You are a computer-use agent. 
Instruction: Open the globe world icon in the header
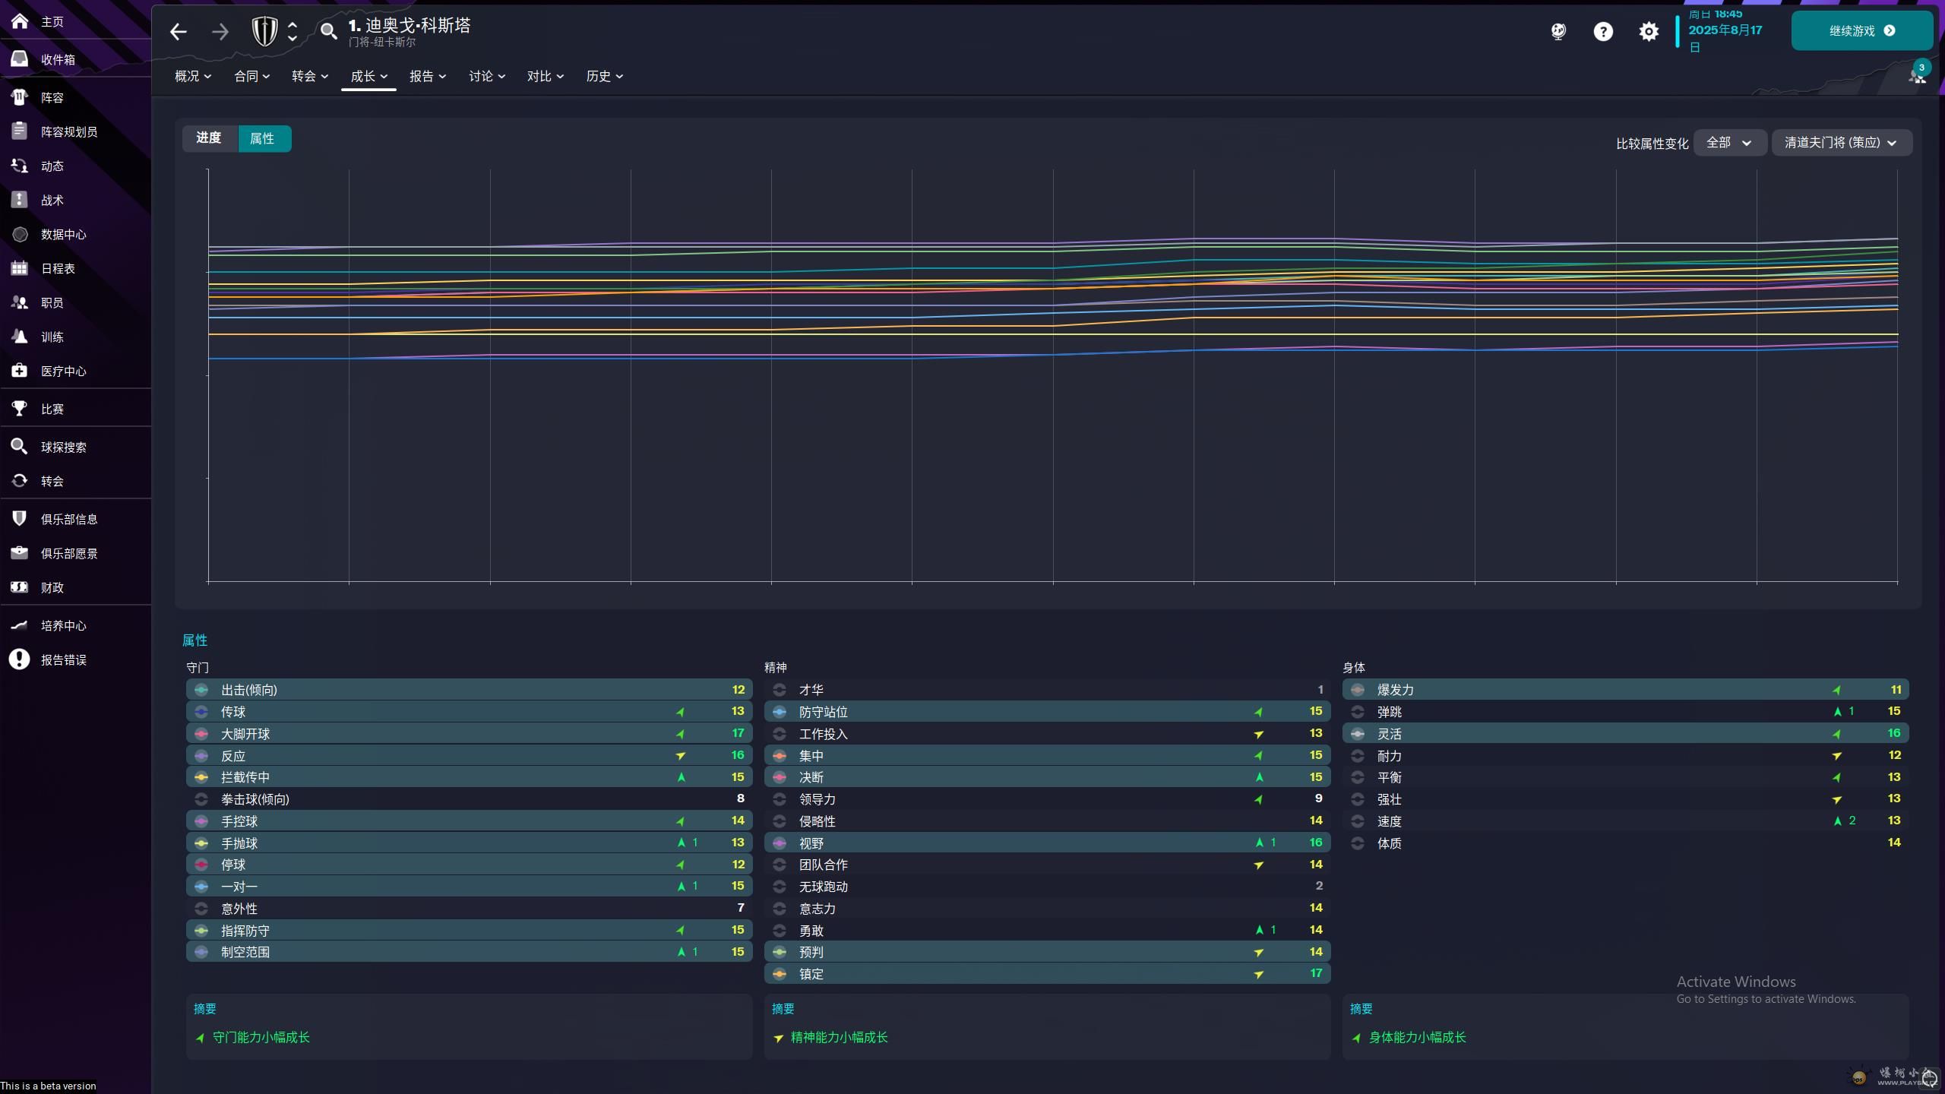point(1558,31)
